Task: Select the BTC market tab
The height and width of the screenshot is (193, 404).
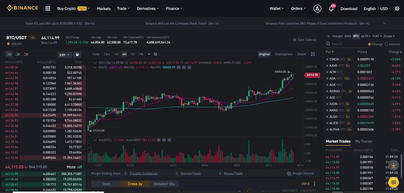Action: [x=356, y=36]
